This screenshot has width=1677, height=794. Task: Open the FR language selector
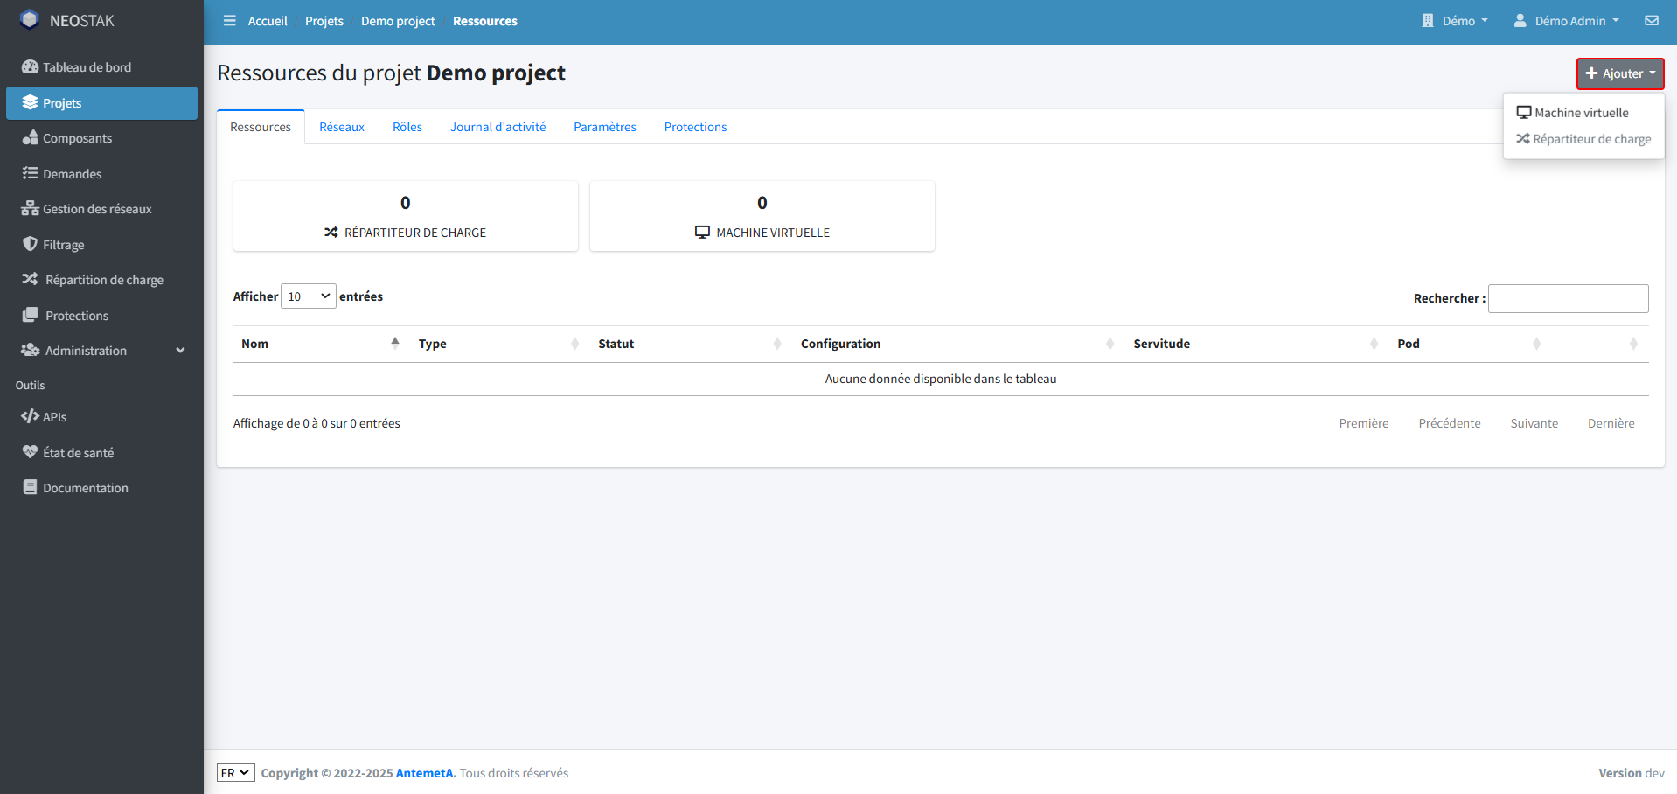[234, 772]
